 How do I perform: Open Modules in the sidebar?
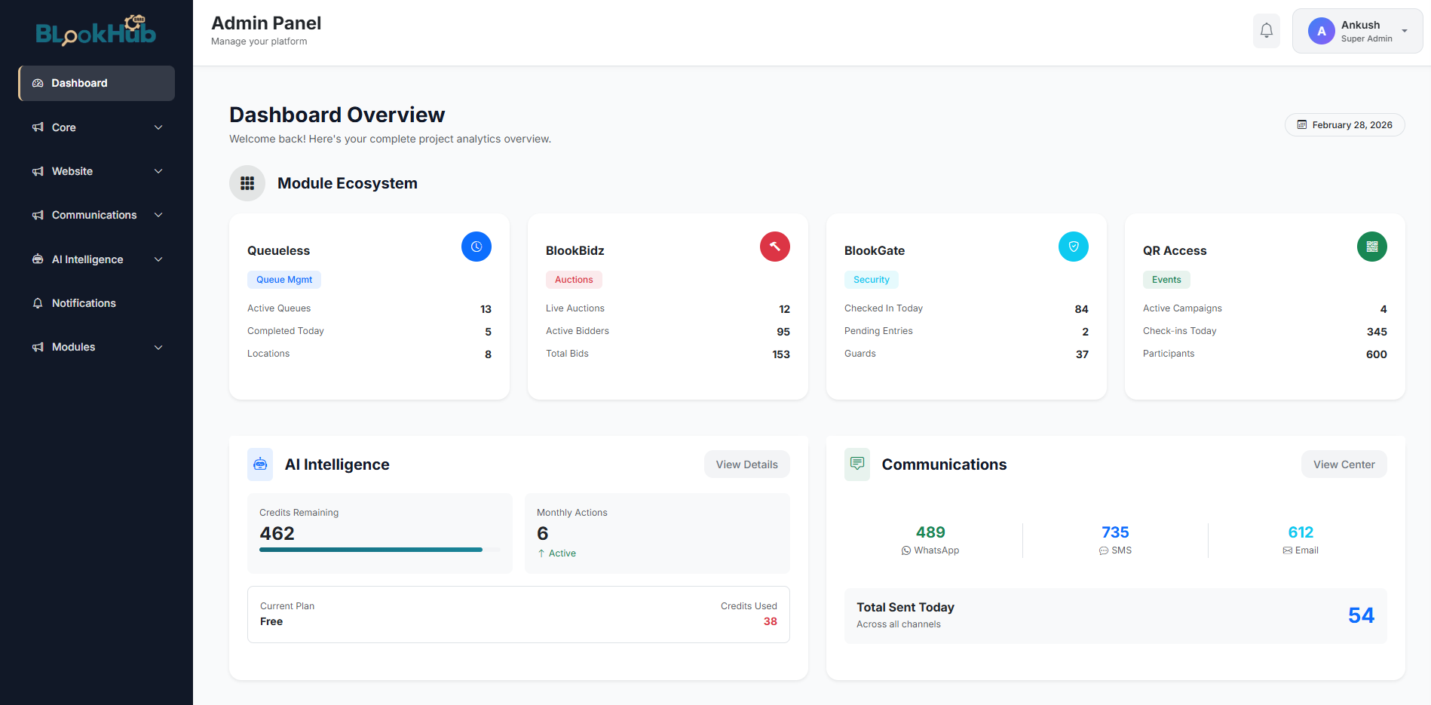97,347
